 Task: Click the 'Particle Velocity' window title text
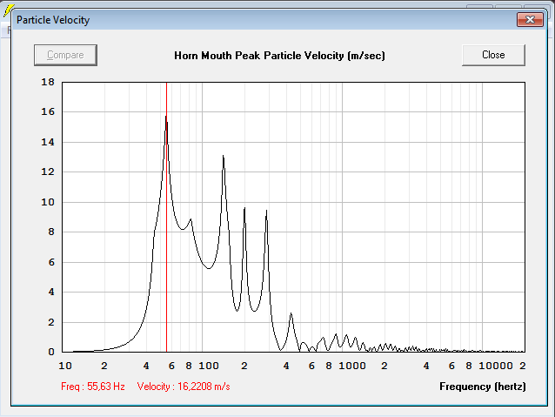53,20
